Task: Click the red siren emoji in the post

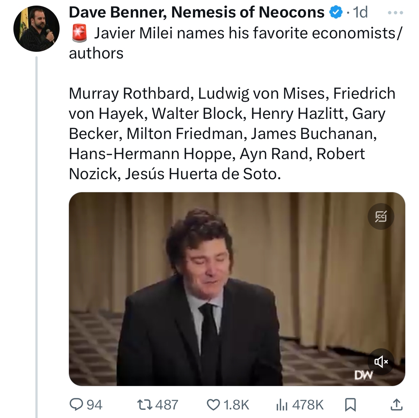Action: (79, 33)
